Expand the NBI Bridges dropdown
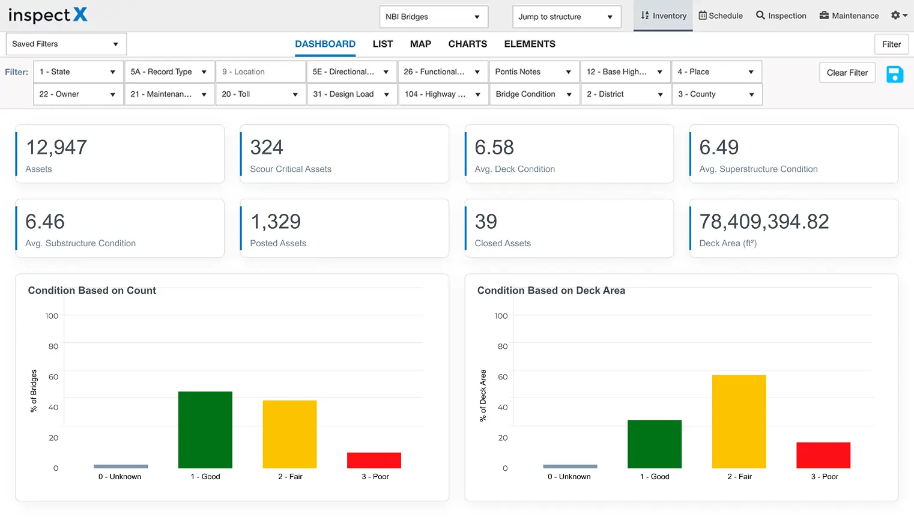Screen dimensions: 914x520 click(434, 17)
